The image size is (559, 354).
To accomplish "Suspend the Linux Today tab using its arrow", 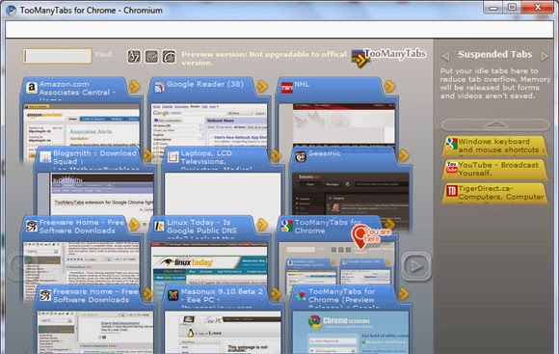I will point(262,225).
